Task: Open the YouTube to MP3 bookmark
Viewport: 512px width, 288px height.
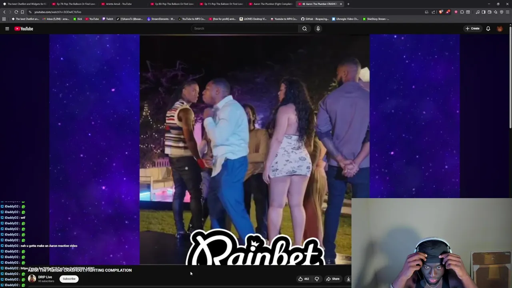Action: click(x=192, y=19)
